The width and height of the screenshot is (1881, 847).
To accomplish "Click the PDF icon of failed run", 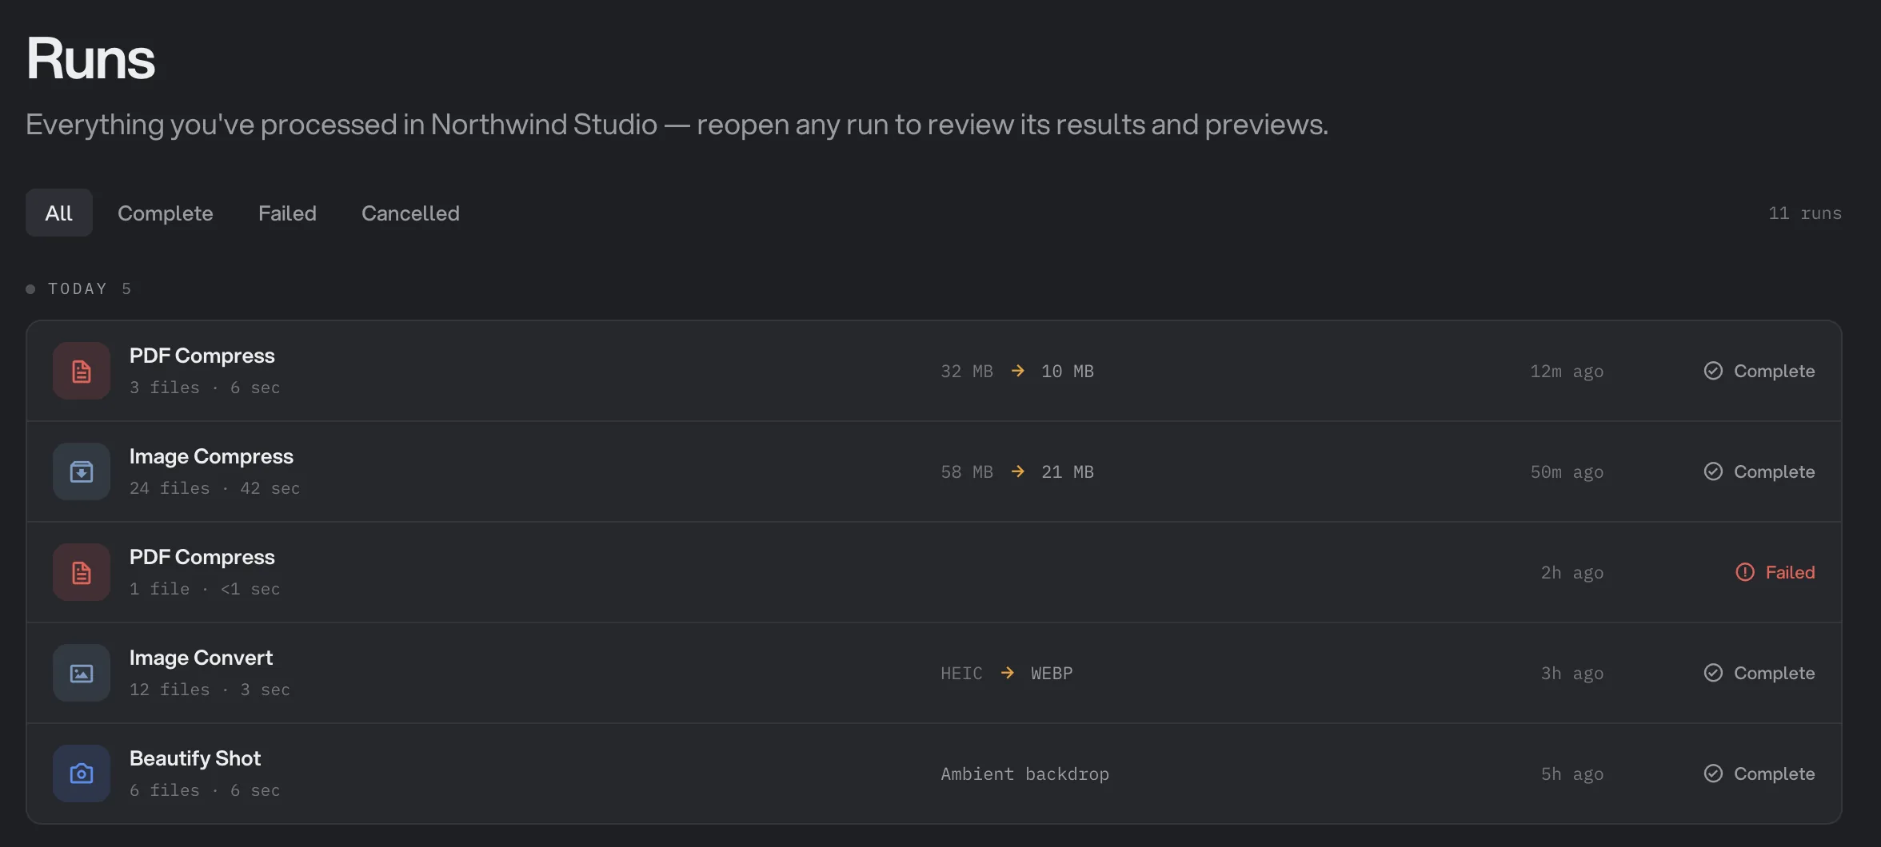I will point(82,572).
